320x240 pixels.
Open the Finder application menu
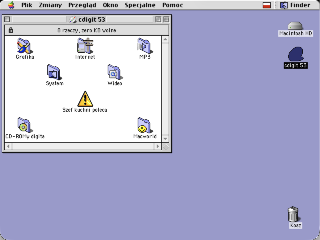(x=295, y=5)
